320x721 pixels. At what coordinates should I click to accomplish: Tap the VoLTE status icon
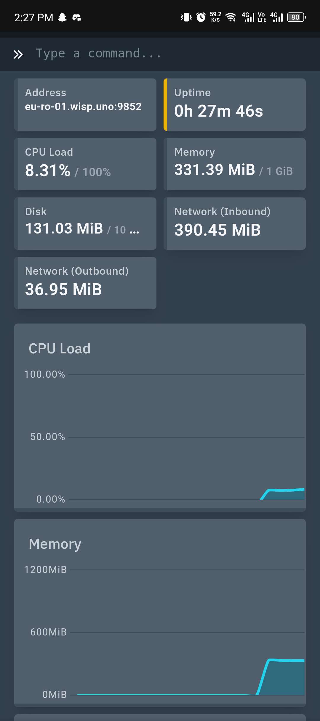(262, 17)
